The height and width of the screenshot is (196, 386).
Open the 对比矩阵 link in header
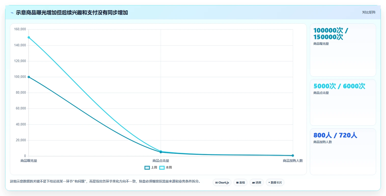coord(369,12)
